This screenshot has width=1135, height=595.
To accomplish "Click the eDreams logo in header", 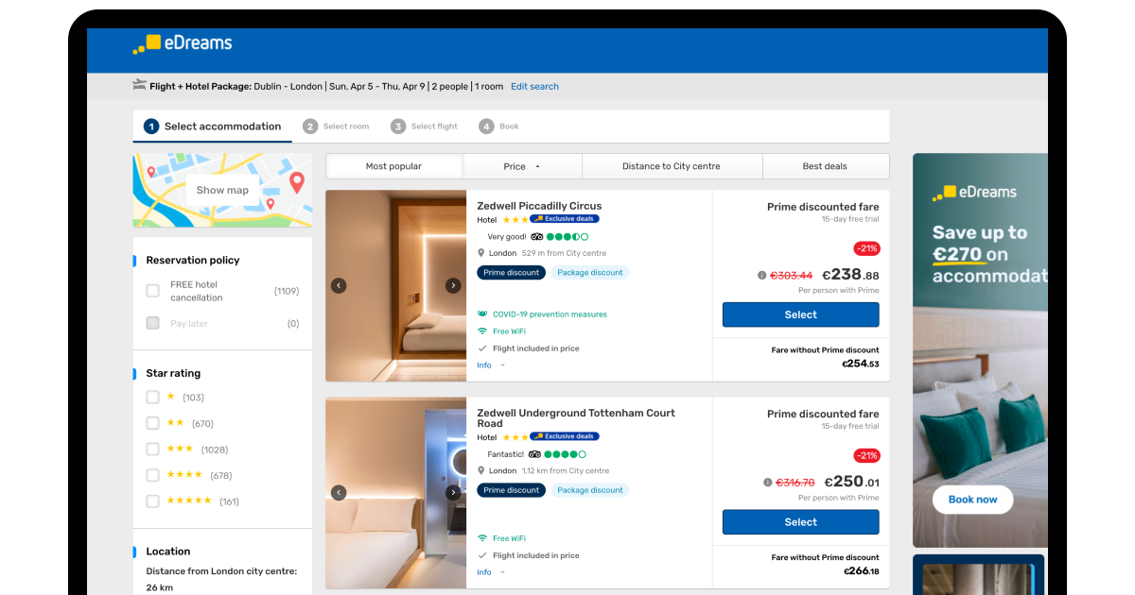I will (182, 43).
